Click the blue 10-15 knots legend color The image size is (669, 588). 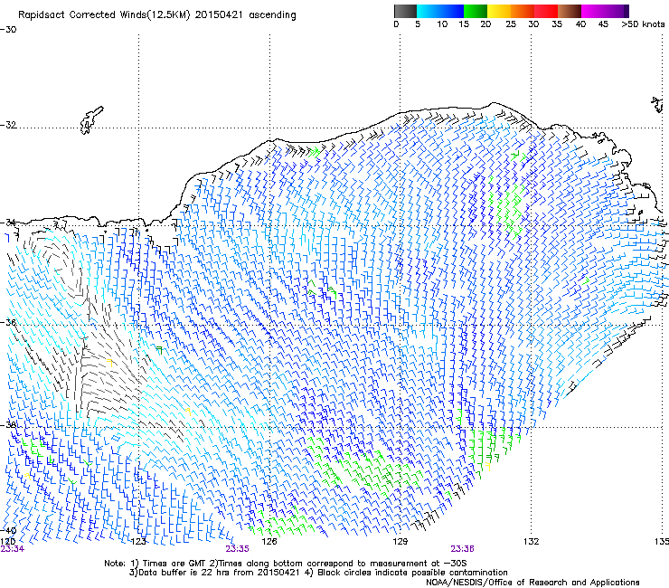click(452, 11)
